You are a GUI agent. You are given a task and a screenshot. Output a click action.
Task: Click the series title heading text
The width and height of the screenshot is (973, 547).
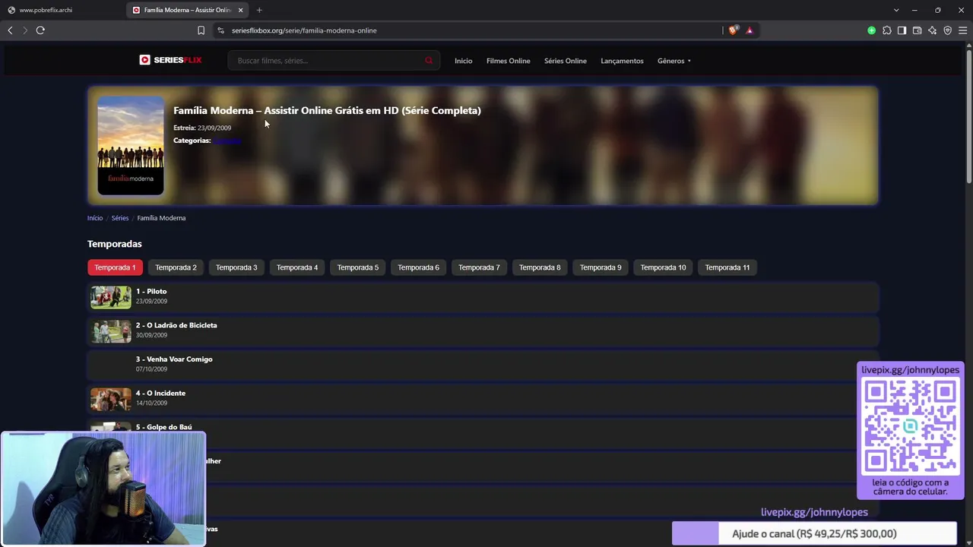[x=327, y=111]
